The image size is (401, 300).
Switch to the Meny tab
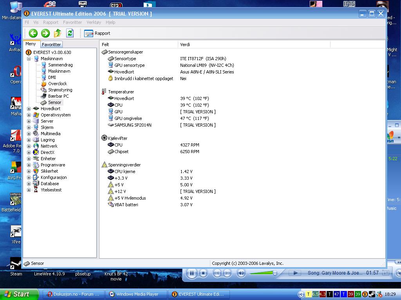[x=31, y=44]
